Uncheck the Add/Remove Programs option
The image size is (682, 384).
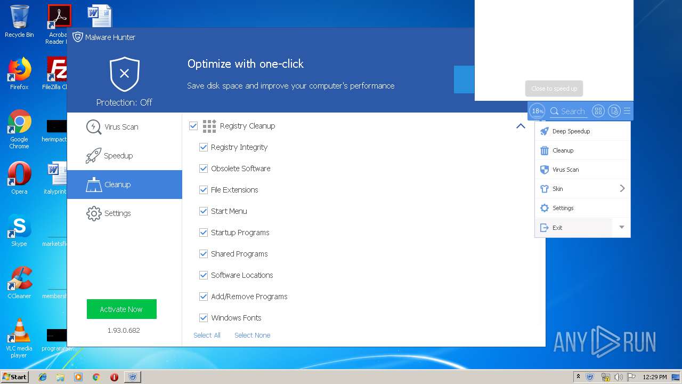point(204,297)
